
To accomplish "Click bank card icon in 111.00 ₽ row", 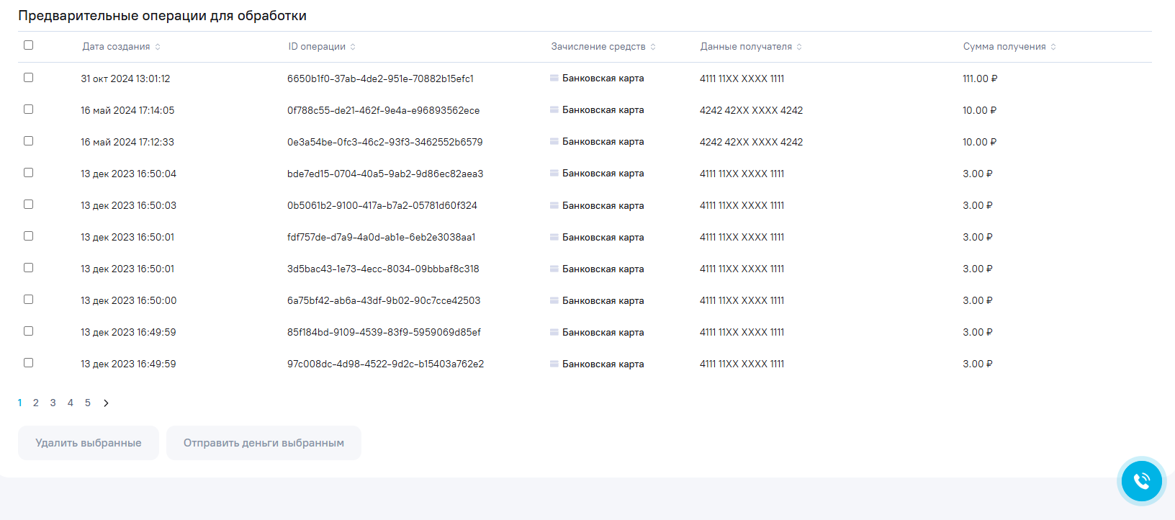I will pyautogui.click(x=554, y=78).
